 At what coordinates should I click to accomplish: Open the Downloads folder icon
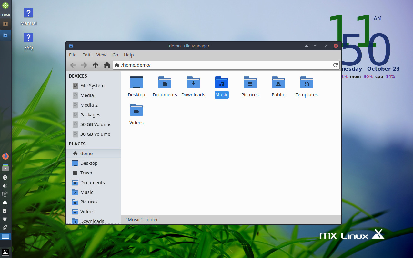point(193,83)
